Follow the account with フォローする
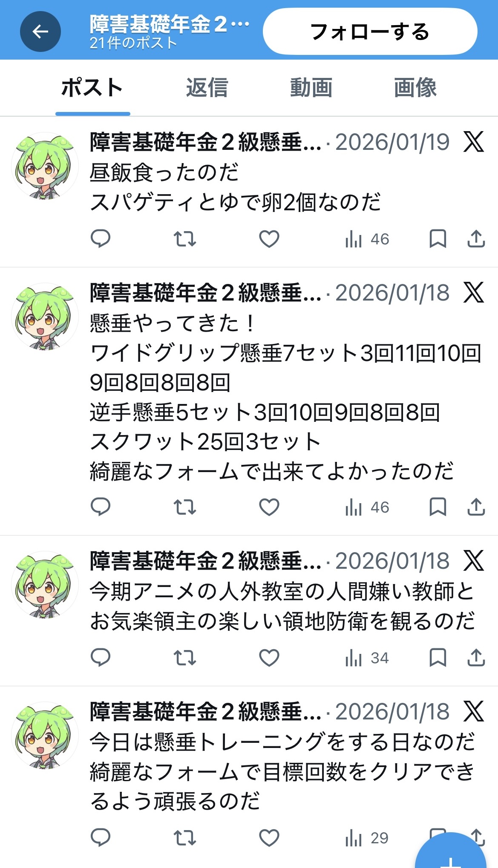 (370, 32)
